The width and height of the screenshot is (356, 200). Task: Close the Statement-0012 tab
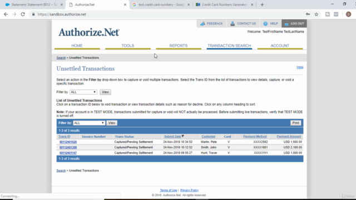[x=62, y=4]
